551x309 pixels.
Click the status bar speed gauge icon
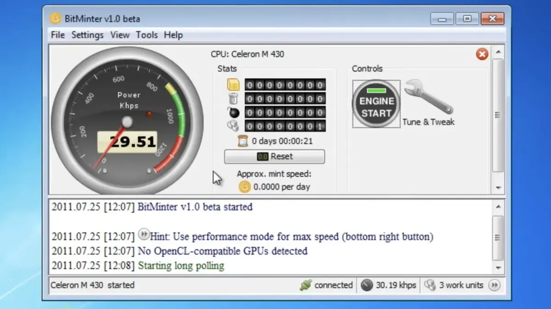[x=366, y=285]
